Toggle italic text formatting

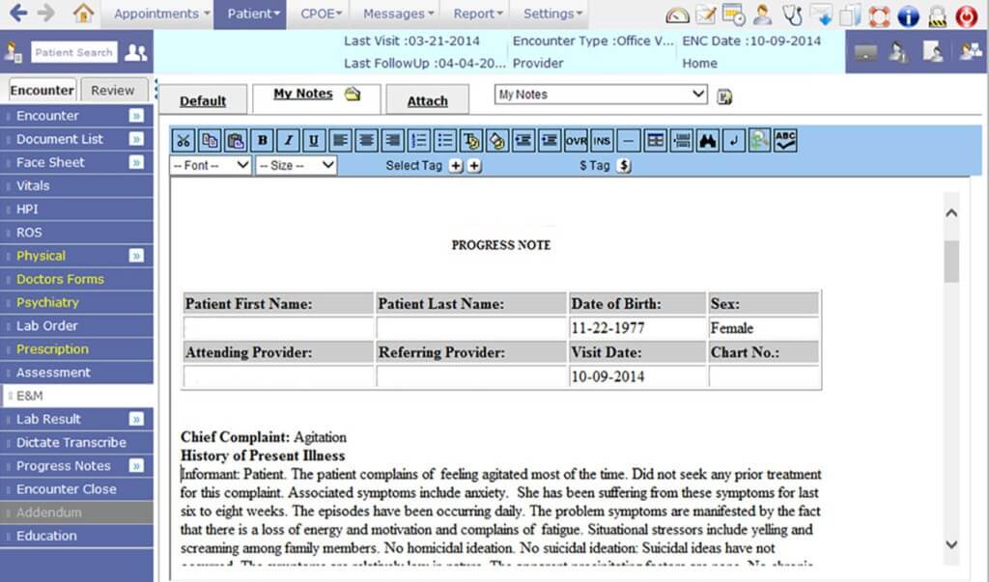pyautogui.click(x=288, y=140)
